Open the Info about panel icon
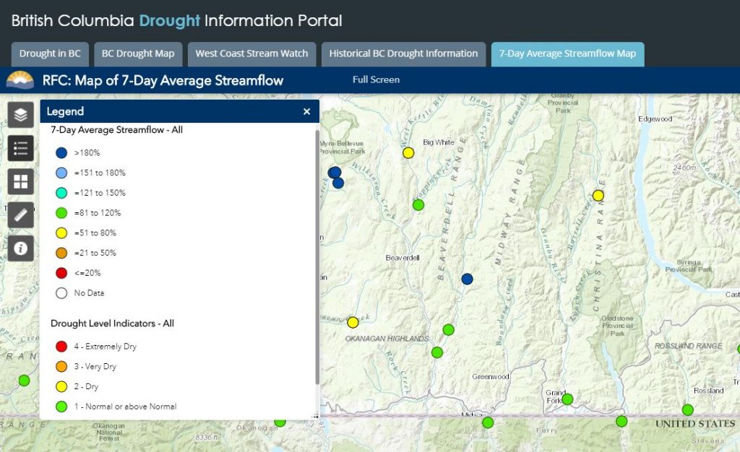The width and height of the screenshot is (740, 452). 21,248
